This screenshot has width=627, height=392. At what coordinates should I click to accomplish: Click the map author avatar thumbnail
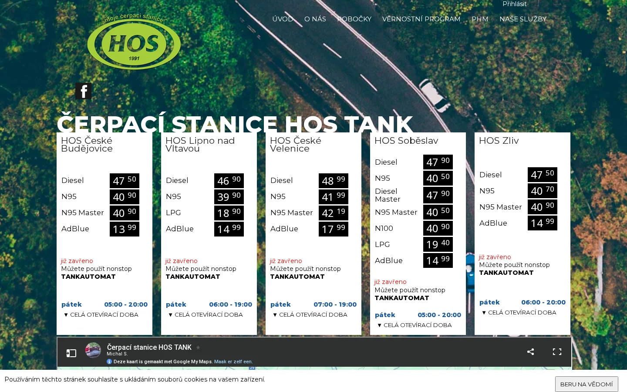click(x=93, y=350)
